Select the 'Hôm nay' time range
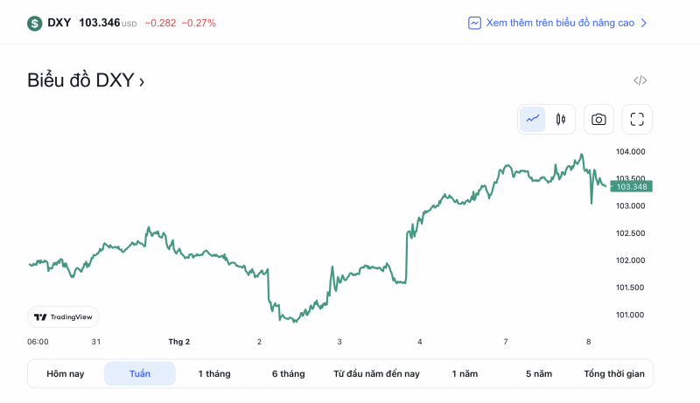The image size is (700, 403). pos(66,374)
